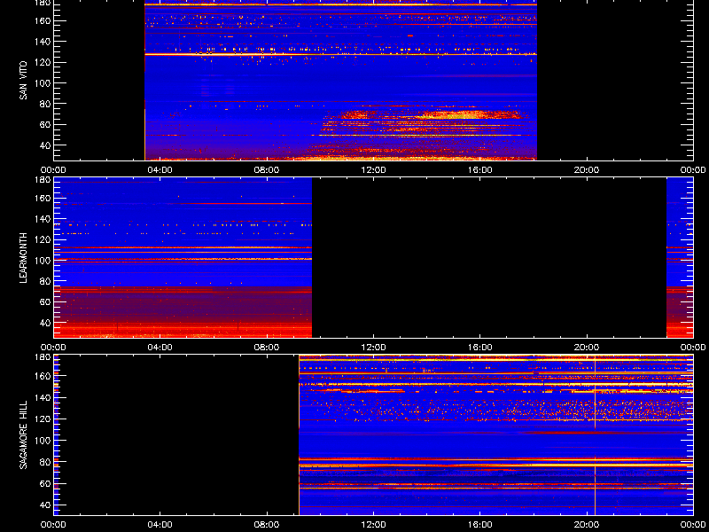Click 12:00 under the Sagamore Hill panel
Screen dimensions: 709x532
click(x=373, y=525)
